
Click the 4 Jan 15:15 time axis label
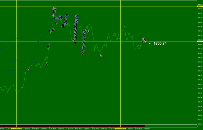click(78, 129)
